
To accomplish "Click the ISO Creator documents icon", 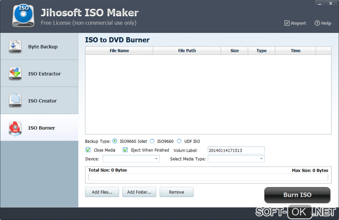I will coord(15,101).
